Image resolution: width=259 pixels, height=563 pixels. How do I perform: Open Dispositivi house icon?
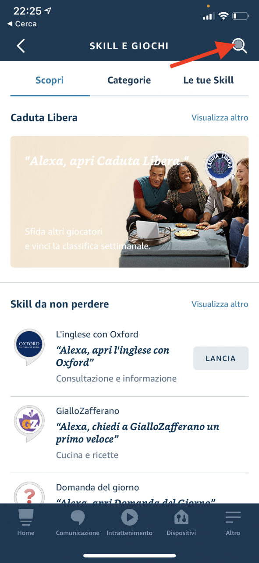click(x=181, y=517)
